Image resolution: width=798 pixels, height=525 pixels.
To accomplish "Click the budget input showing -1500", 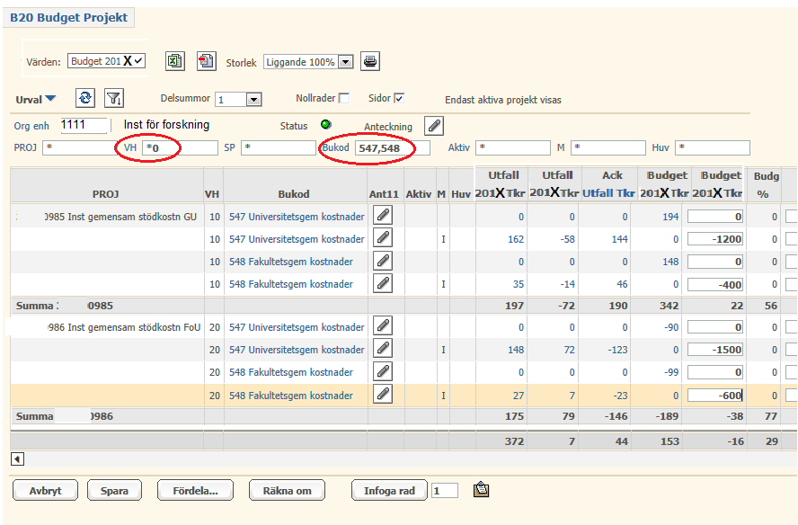I will tap(715, 350).
